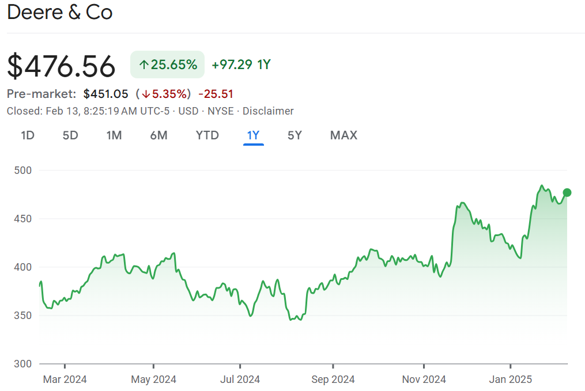Click the Jan 2025 axis label
The height and width of the screenshot is (391, 585).
click(510, 379)
